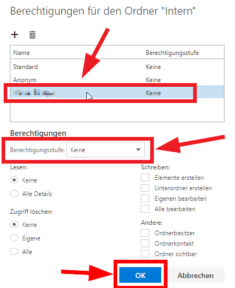Open the Berechtigungsstufe dropdown arrow
This screenshot has width=235, height=288.
click(138, 149)
